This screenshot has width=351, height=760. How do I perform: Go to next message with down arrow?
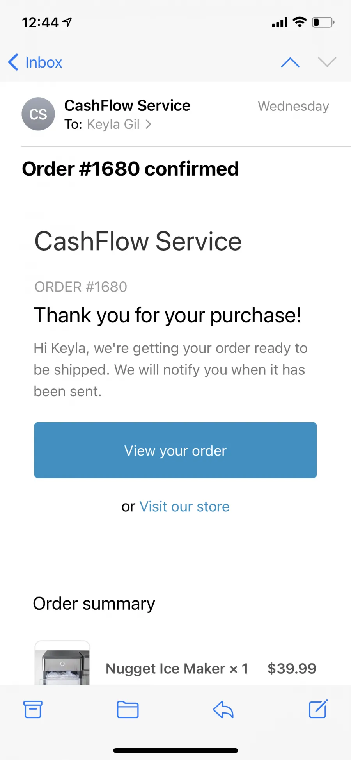click(327, 62)
